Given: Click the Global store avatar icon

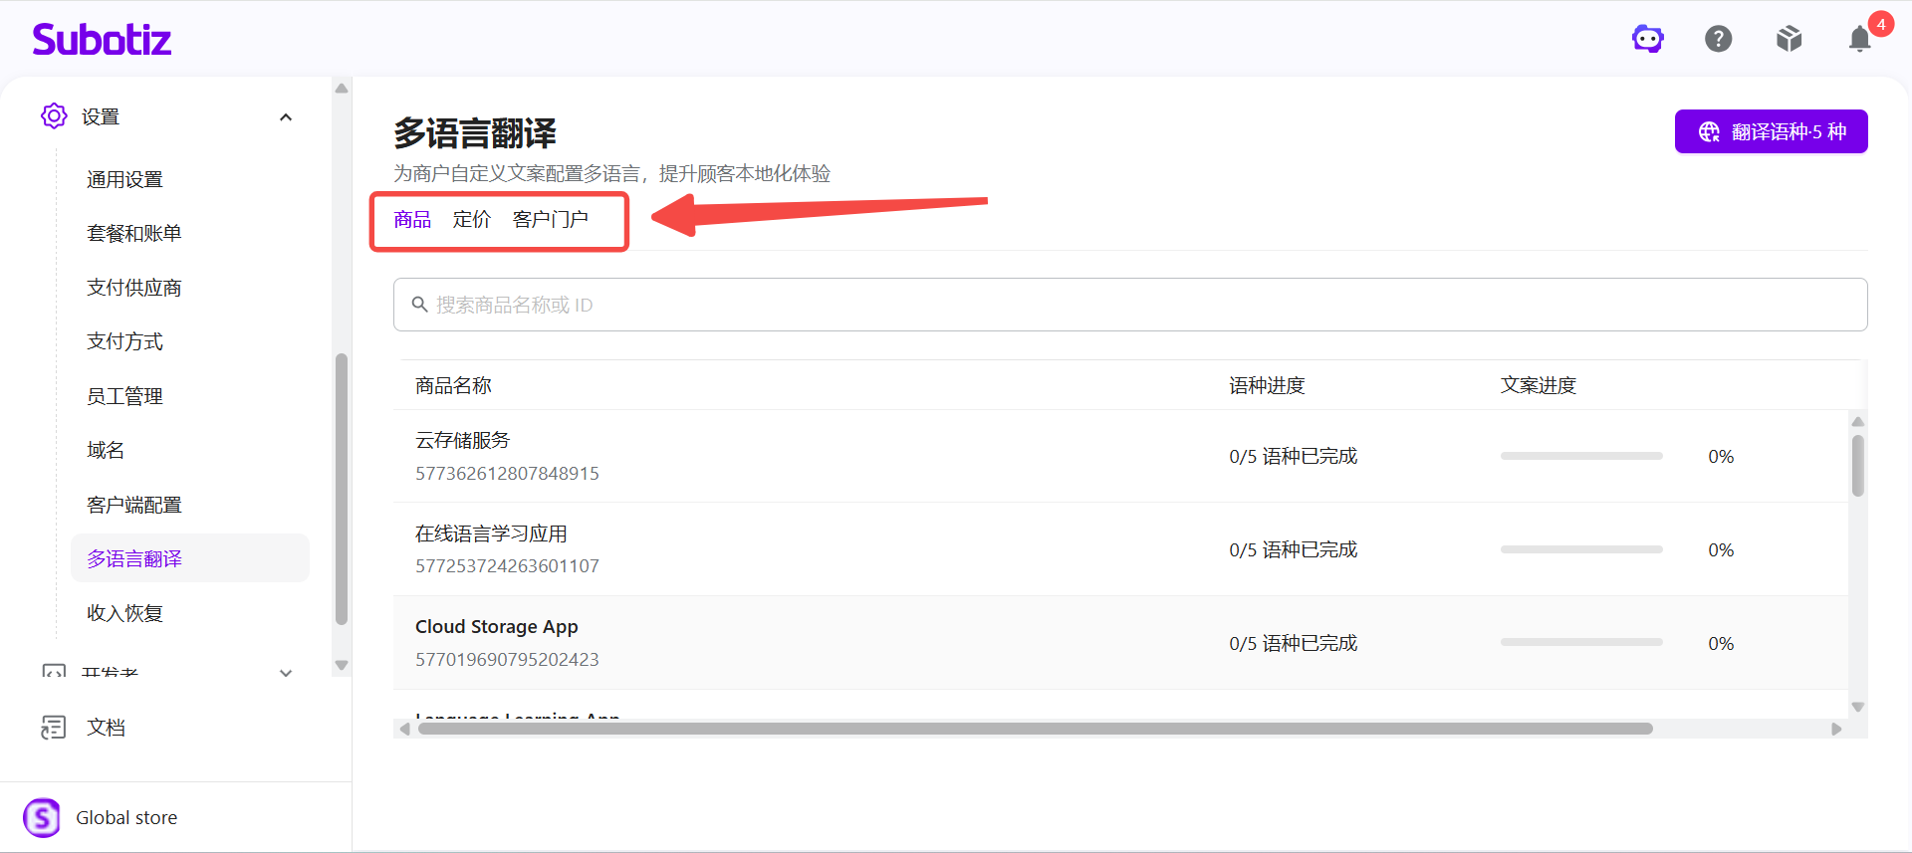Looking at the screenshot, I should pyautogui.click(x=42, y=817).
